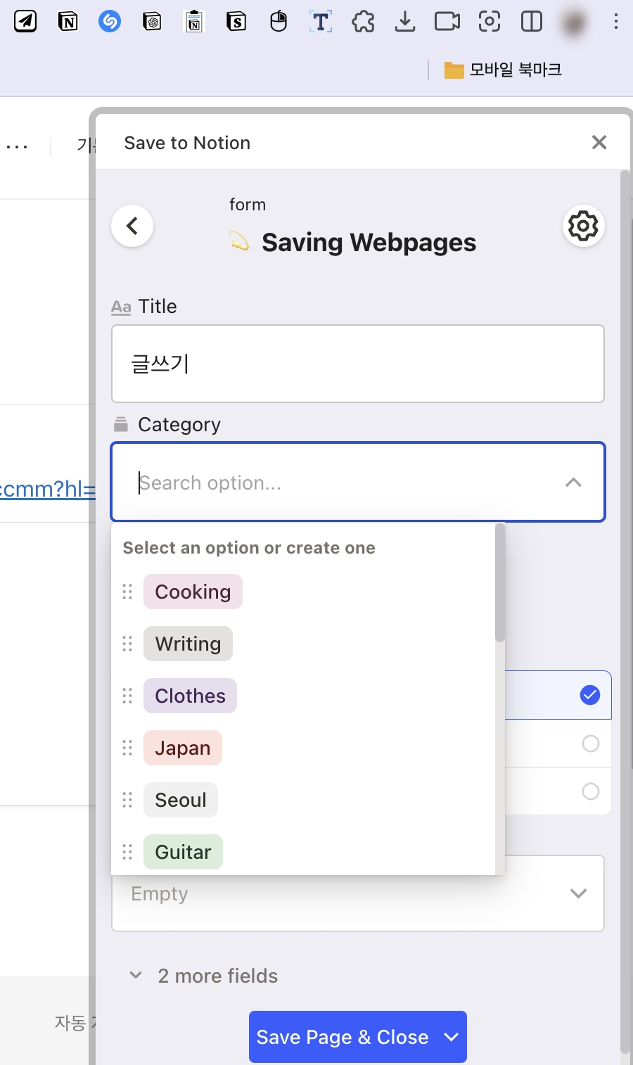
Task: Open the Notion clipboard clipper extension
Action: point(194,22)
